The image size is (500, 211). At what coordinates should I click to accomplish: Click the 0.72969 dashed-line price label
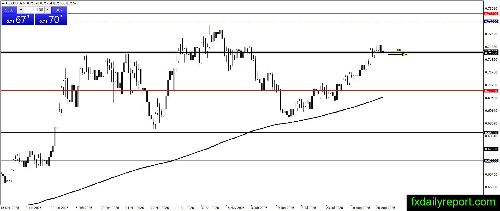click(x=491, y=21)
